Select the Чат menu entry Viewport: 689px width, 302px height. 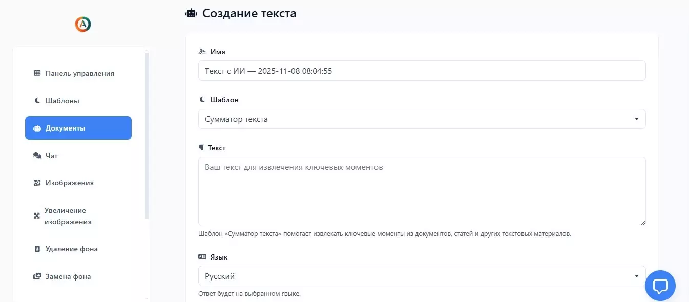point(52,156)
